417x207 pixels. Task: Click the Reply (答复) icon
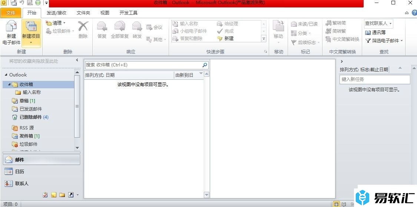click(102, 27)
